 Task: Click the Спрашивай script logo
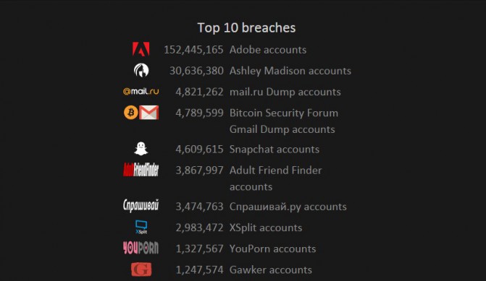141,206
